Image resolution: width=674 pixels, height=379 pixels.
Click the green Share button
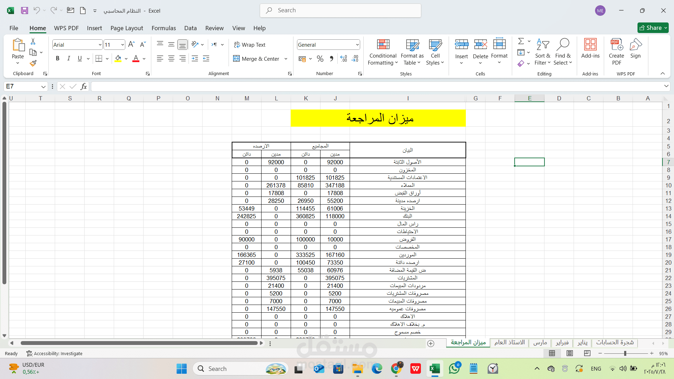pyautogui.click(x=652, y=28)
